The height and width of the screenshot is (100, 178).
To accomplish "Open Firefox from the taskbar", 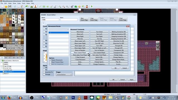I will (x=12, y=97).
